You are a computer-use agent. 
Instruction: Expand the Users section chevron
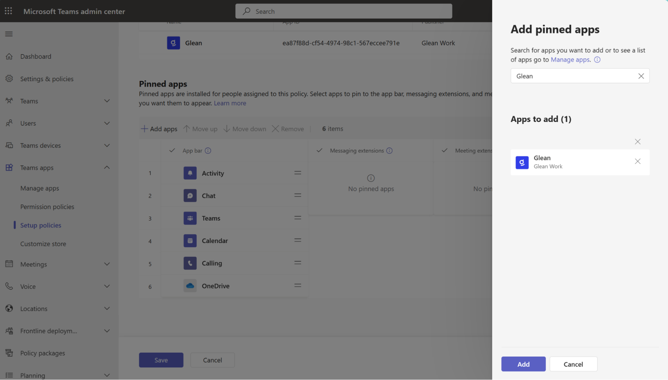pos(107,123)
